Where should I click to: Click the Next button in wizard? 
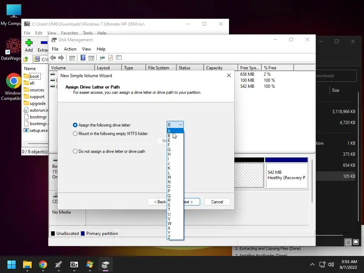(192, 202)
